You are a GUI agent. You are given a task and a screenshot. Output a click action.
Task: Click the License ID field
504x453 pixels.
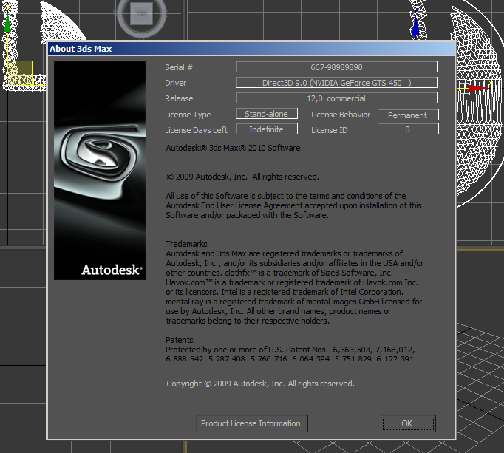pyautogui.click(x=408, y=130)
